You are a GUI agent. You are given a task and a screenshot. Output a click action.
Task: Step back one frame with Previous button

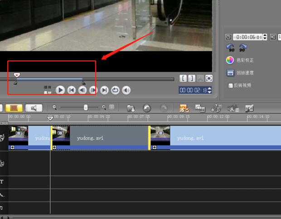pos(82,90)
